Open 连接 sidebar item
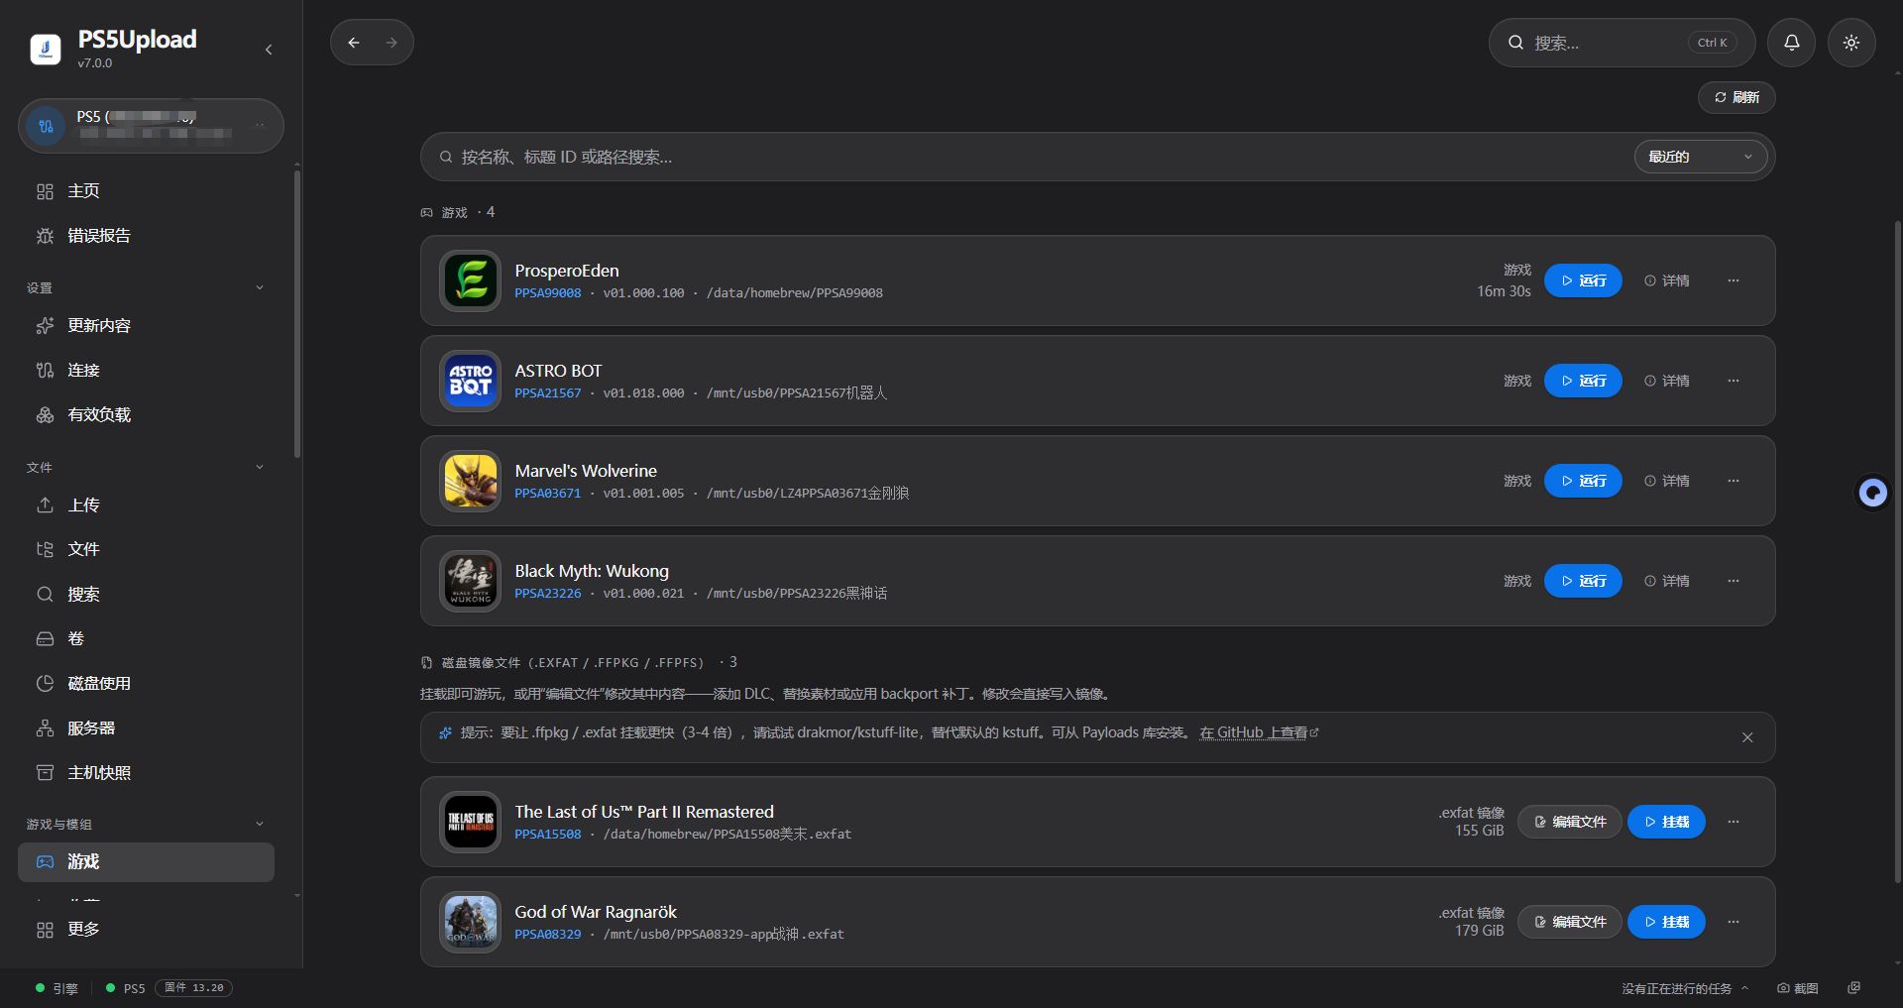The height and width of the screenshot is (1008, 1903). 146,371
